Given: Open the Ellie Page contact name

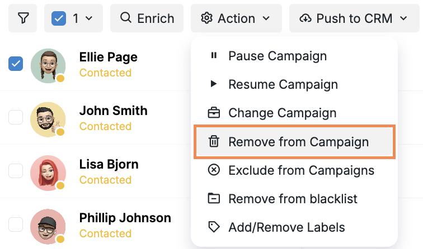Looking at the screenshot, I should click(x=108, y=57).
